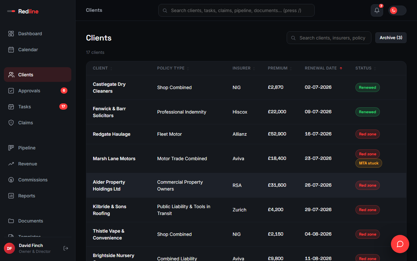This screenshot has height=261, width=417.
Task: Focus the global search field
Action: (x=237, y=10)
